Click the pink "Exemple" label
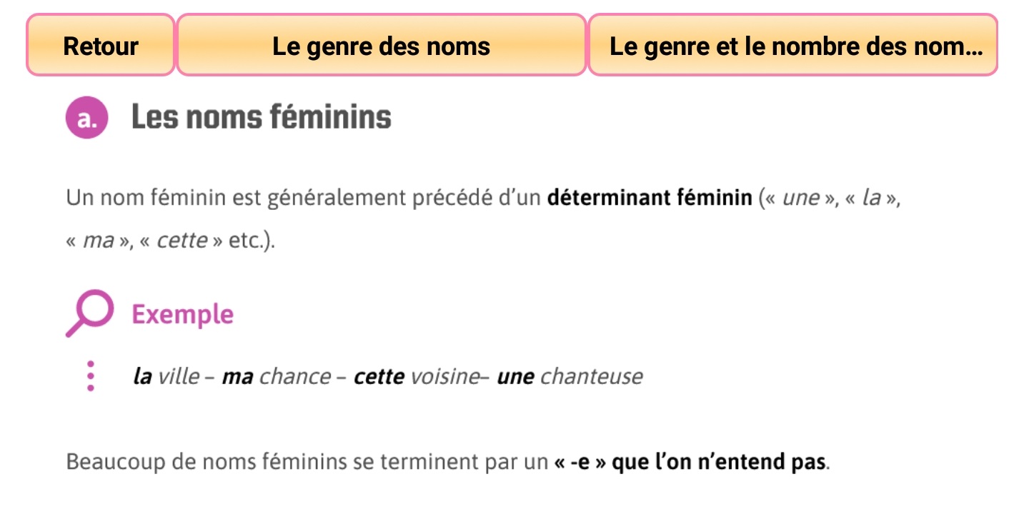Screen dimensions: 1029x514 183,314
